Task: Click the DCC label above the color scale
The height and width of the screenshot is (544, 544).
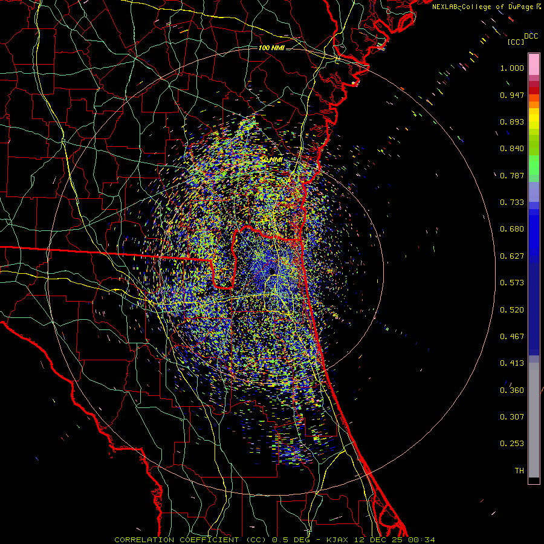Action: tap(531, 36)
